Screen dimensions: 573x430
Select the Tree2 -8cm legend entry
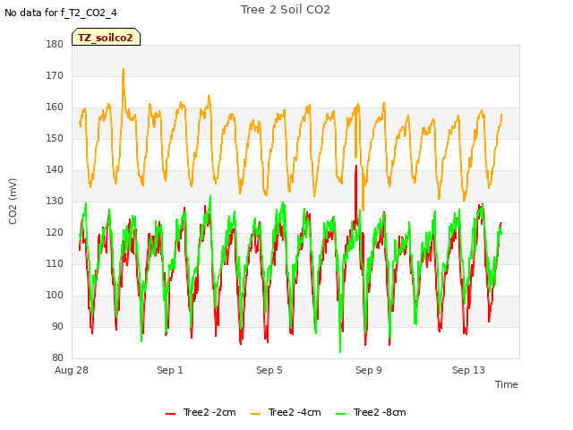371,412
